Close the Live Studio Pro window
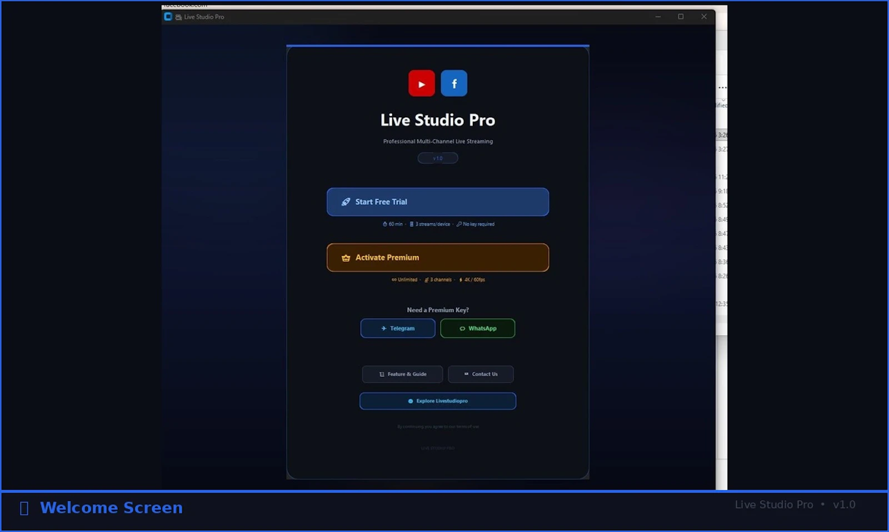 coord(704,17)
